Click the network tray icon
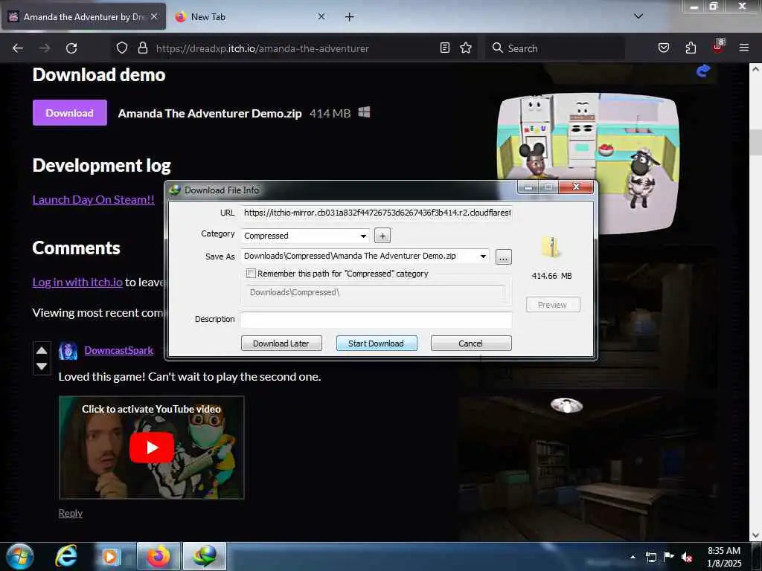Screen dimensions: 762x571 651,558
